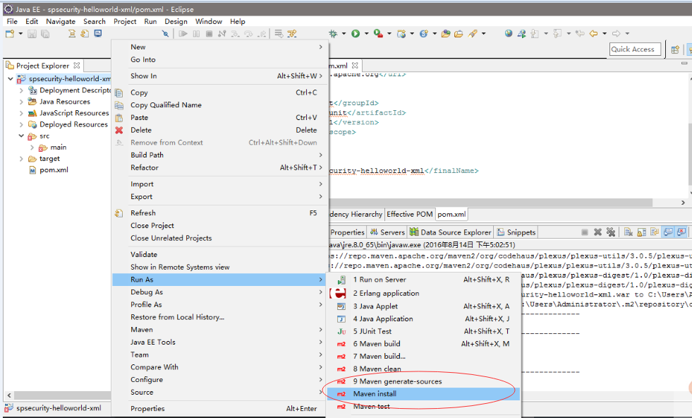The height and width of the screenshot is (418, 692).
Task: Click the Remove Launch console icon
Action: coord(597,232)
